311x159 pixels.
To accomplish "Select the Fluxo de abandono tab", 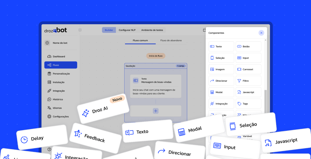I will 171,40.
